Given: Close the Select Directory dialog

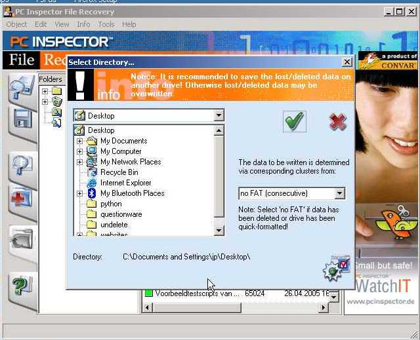Looking at the screenshot, I should [x=347, y=62].
